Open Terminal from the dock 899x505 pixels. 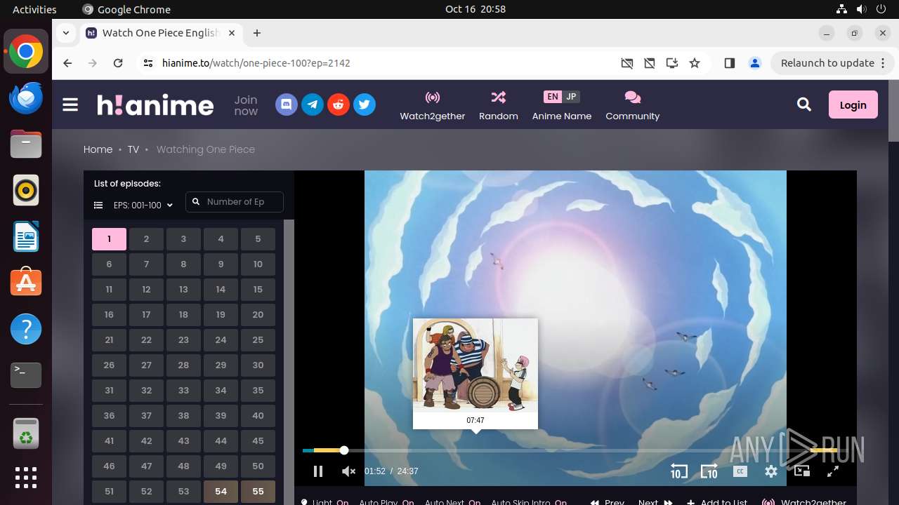click(x=26, y=375)
